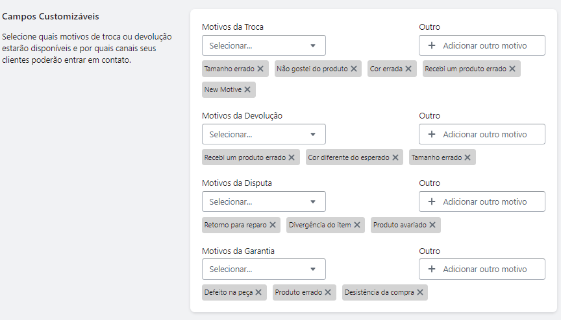This screenshot has height=320, width=561.
Task: Click 'Adicionar outro motivo' for Troca
Action: [x=482, y=46]
